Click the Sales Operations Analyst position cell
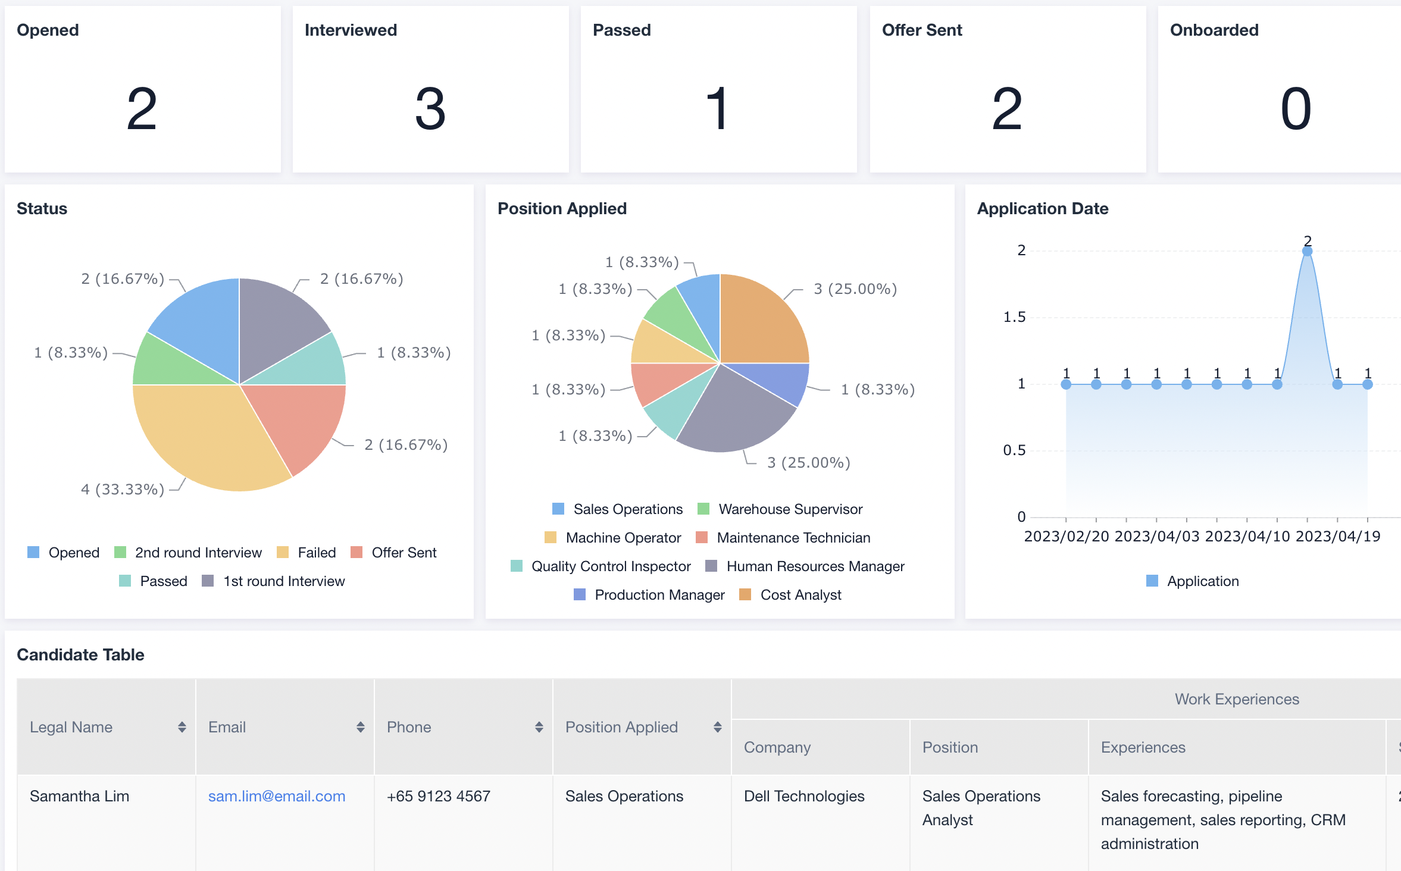The width and height of the screenshot is (1401, 871). [999, 823]
